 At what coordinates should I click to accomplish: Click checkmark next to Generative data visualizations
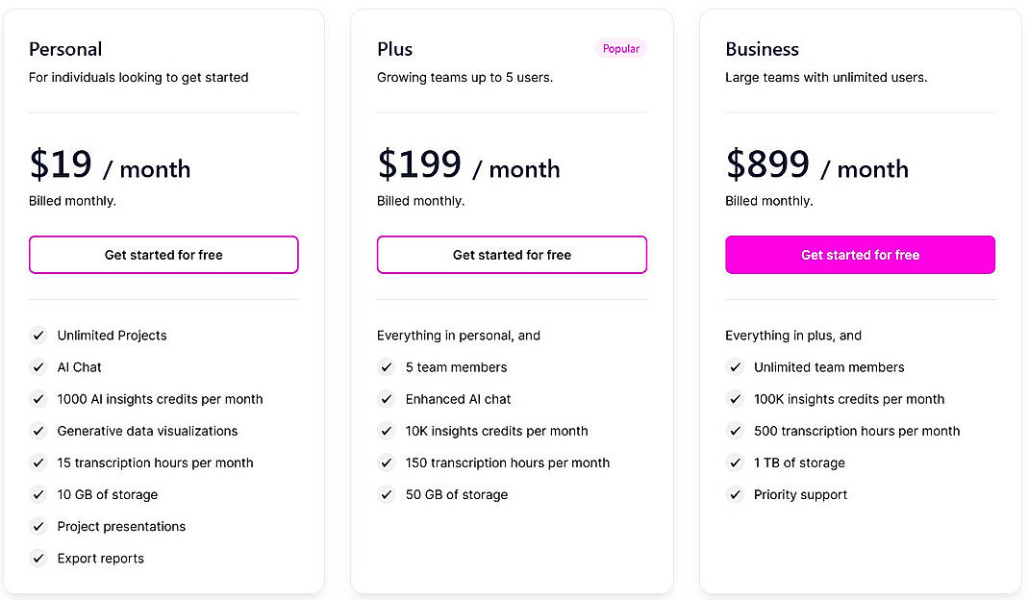click(x=38, y=431)
